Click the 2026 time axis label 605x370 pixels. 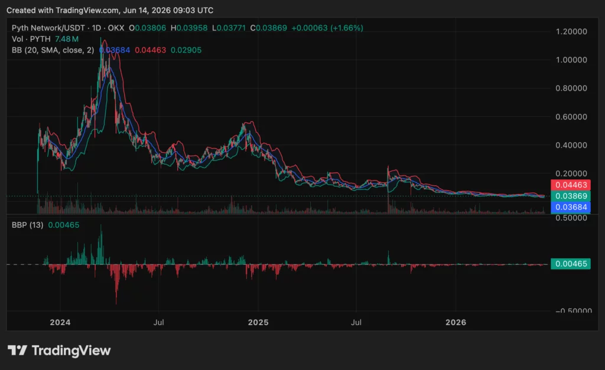[456, 322]
